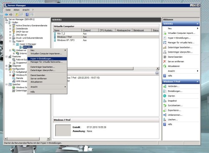Click the Einstellungen icon under Windows 7 Prof
The width and height of the screenshot is (209, 153).
(165, 91)
